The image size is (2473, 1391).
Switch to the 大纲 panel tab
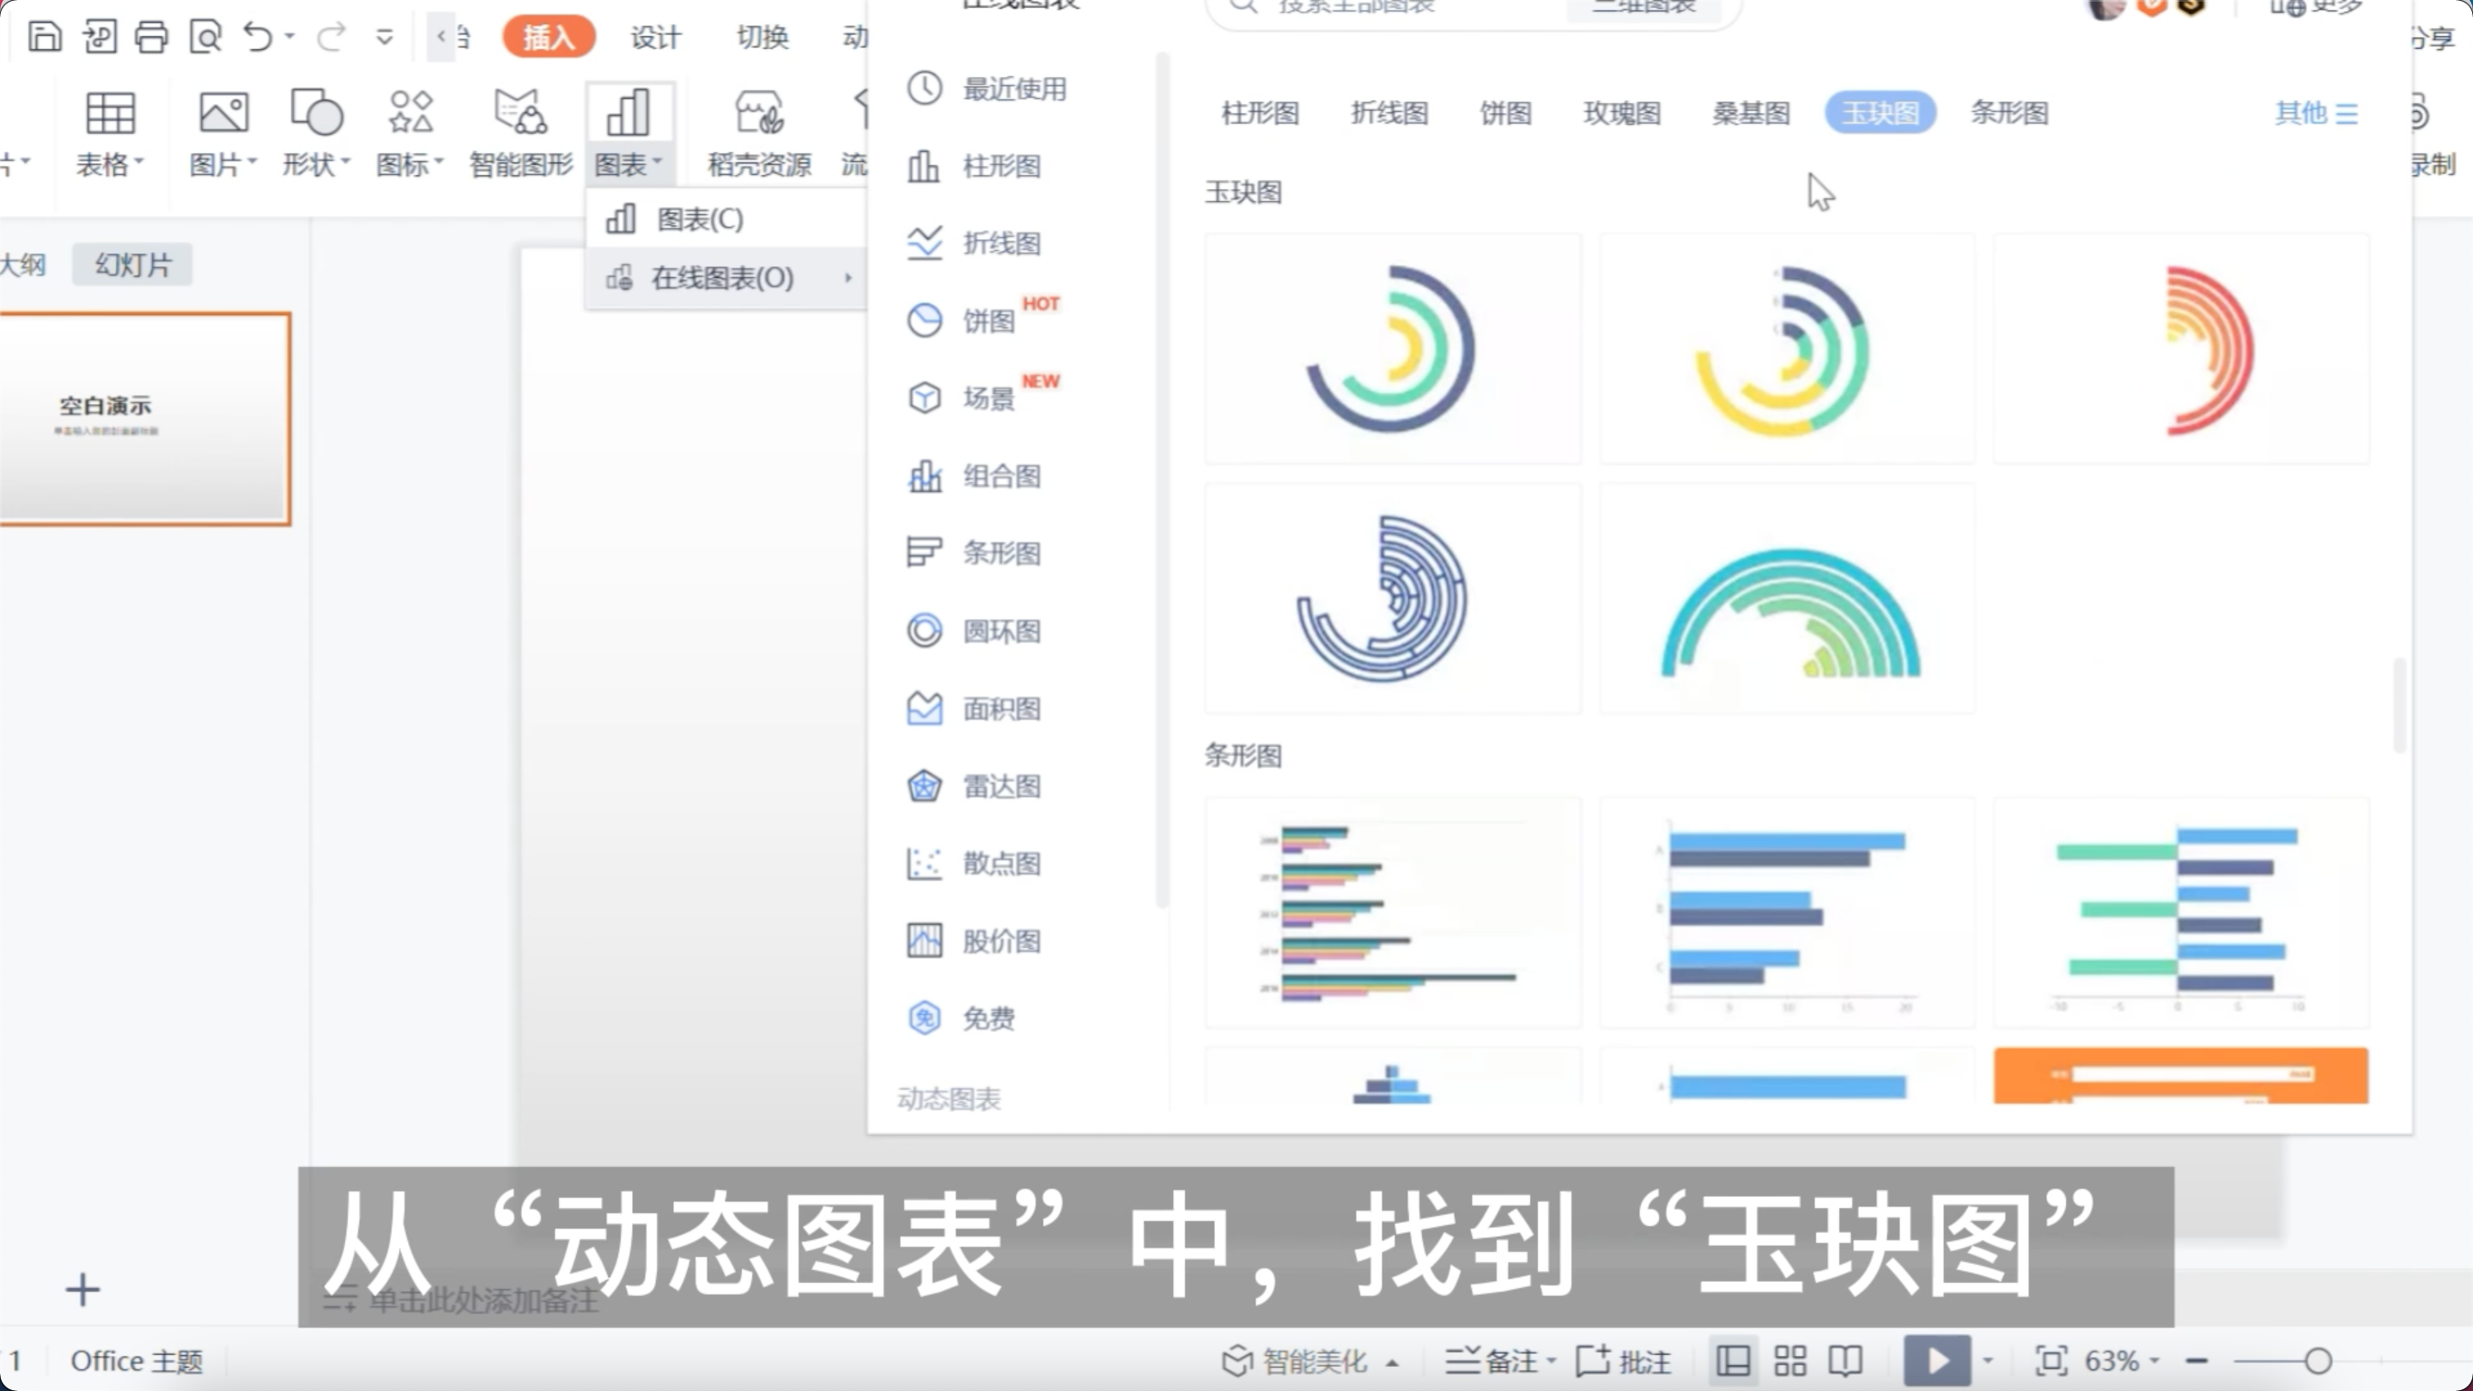23,264
